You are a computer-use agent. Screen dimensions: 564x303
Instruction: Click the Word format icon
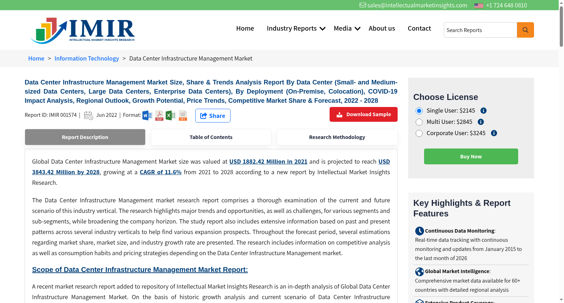click(147, 115)
